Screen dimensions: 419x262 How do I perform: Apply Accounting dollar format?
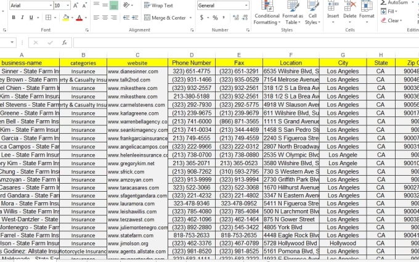coord(201,18)
